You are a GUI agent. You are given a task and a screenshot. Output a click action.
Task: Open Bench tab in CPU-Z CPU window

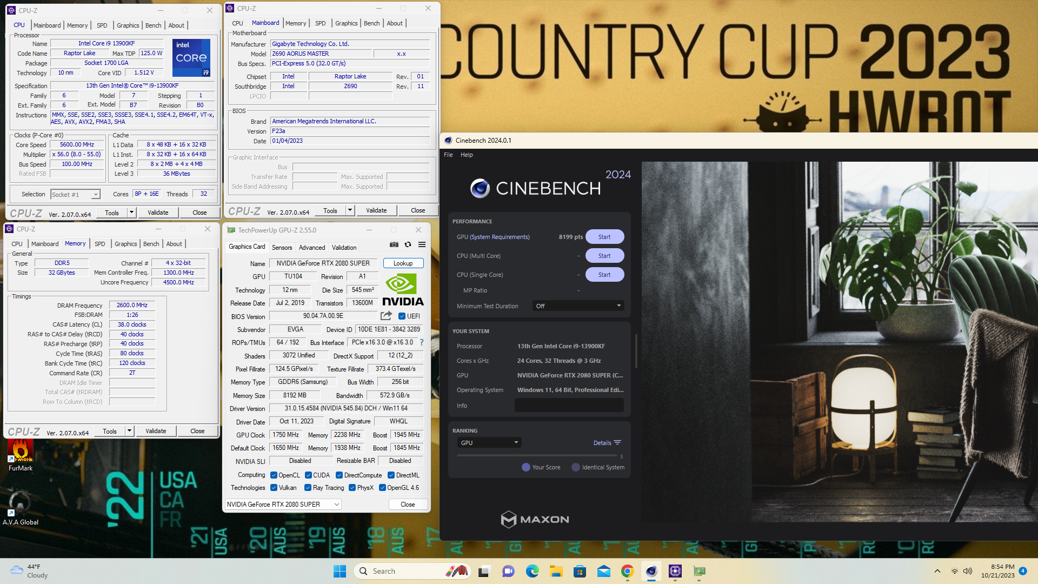(x=153, y=25)
